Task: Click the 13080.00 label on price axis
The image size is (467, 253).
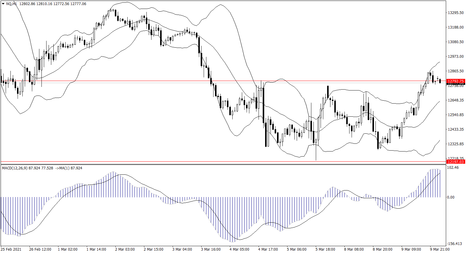Action: point(456,42)
